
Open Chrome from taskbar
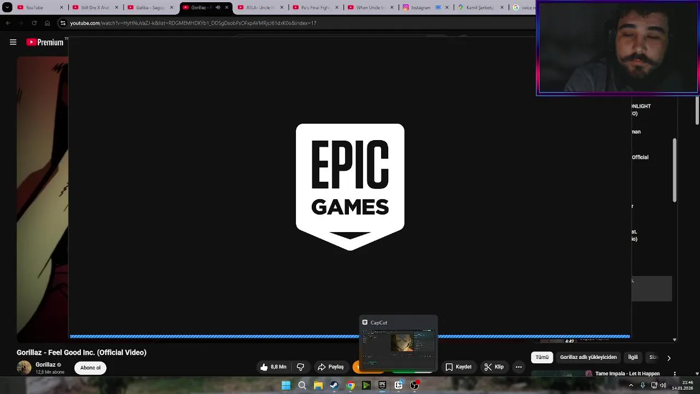coord(351,385)
